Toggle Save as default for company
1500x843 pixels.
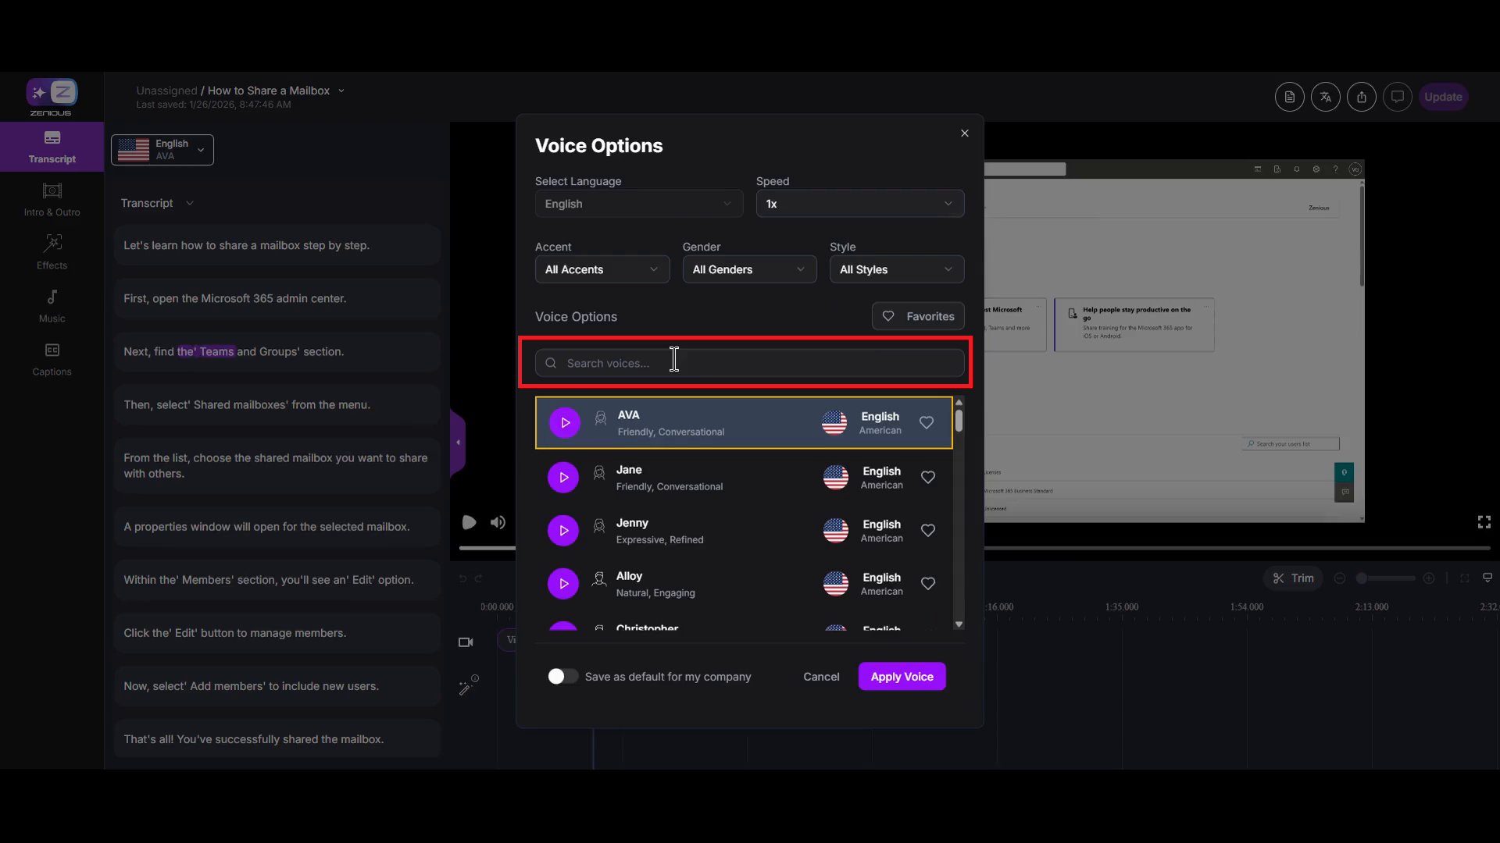562,677
